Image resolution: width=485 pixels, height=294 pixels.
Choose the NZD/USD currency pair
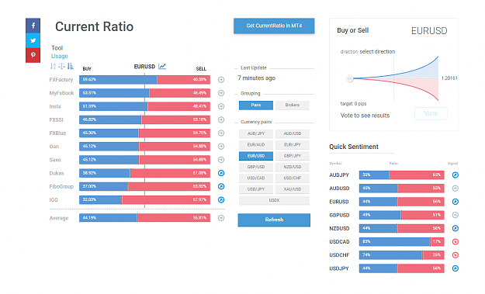[293, 167]
